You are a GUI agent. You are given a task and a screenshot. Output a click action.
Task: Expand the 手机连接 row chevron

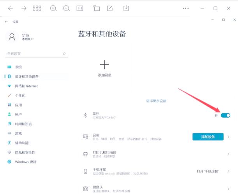228,171
